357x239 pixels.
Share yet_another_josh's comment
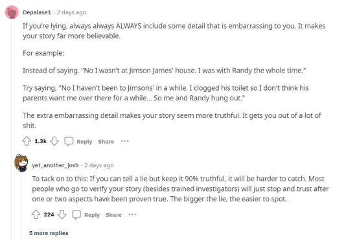[113, 215]
